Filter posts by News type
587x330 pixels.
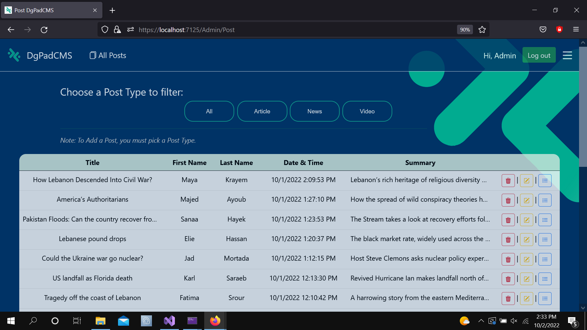(x=314, y=111)
